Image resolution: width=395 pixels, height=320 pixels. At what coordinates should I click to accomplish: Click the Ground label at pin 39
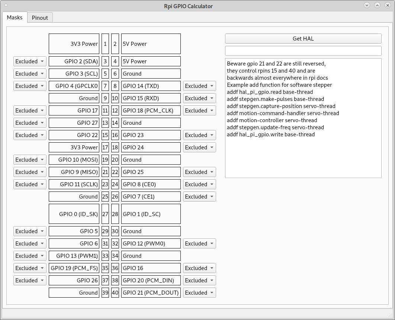[x=74, y=293]
